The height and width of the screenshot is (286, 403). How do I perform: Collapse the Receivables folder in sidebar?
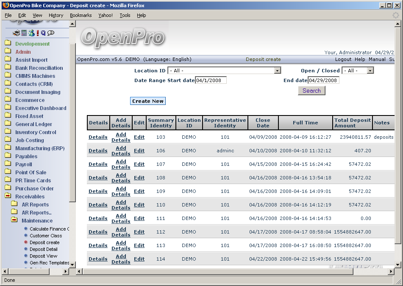click(8, 196)
